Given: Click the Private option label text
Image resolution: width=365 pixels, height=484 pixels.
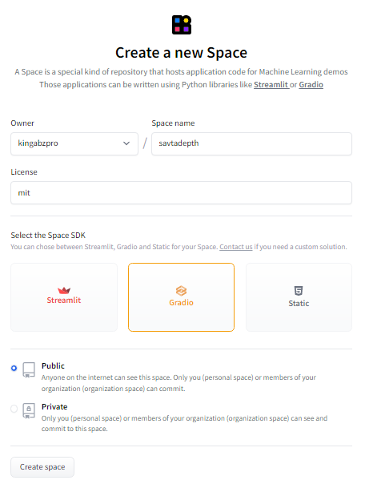Looking at the screenshot, I should 54,407.
